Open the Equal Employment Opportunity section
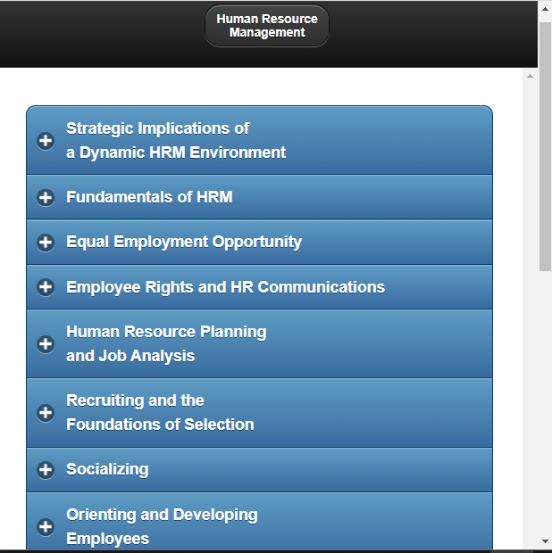 coord(184,242)
